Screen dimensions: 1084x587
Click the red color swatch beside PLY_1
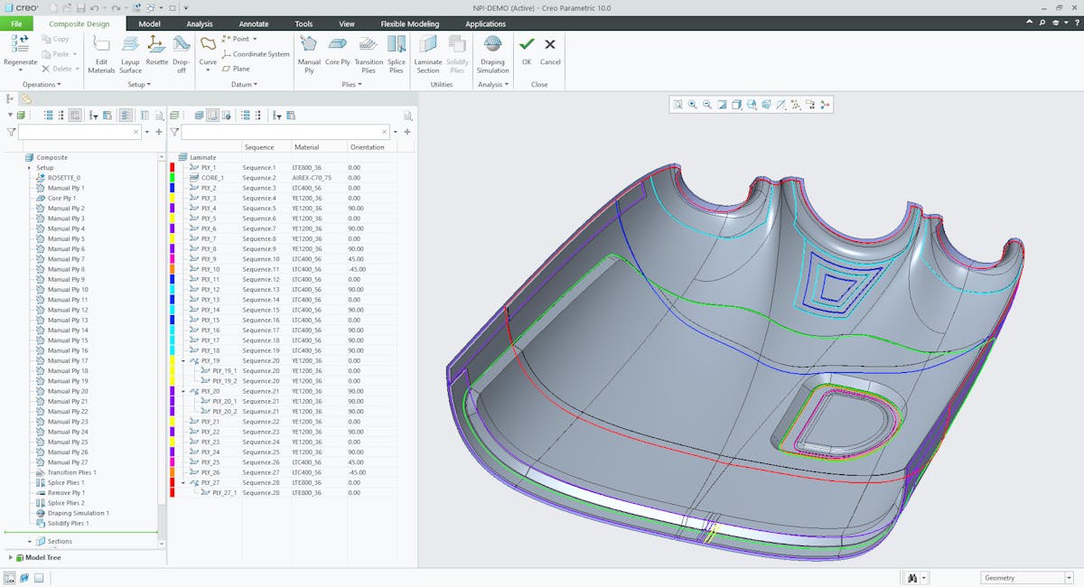[x=173, y=166]
